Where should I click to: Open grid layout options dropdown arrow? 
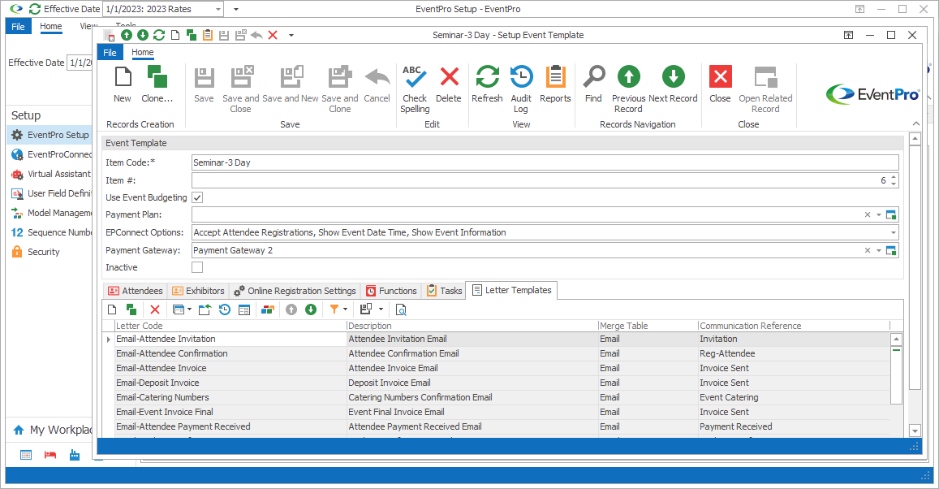click(381, 309)
